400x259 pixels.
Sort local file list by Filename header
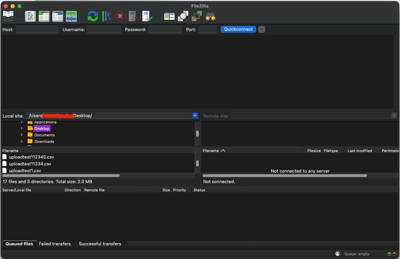pyautogui.click(x=98, y=151)
